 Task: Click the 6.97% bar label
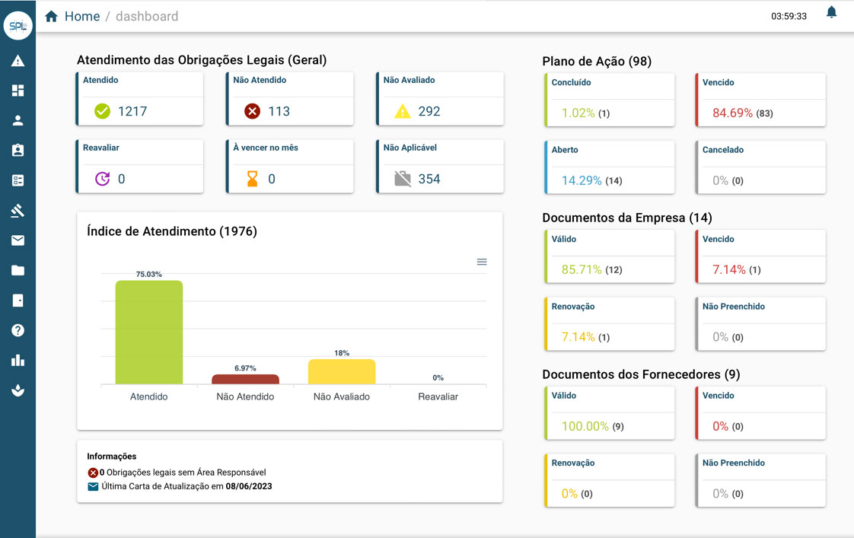[x=245, y=368]
